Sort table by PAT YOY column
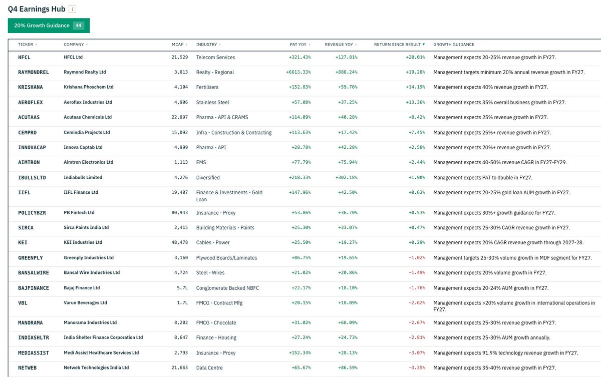This screenshot has width=601, height=377. [300, 45]
